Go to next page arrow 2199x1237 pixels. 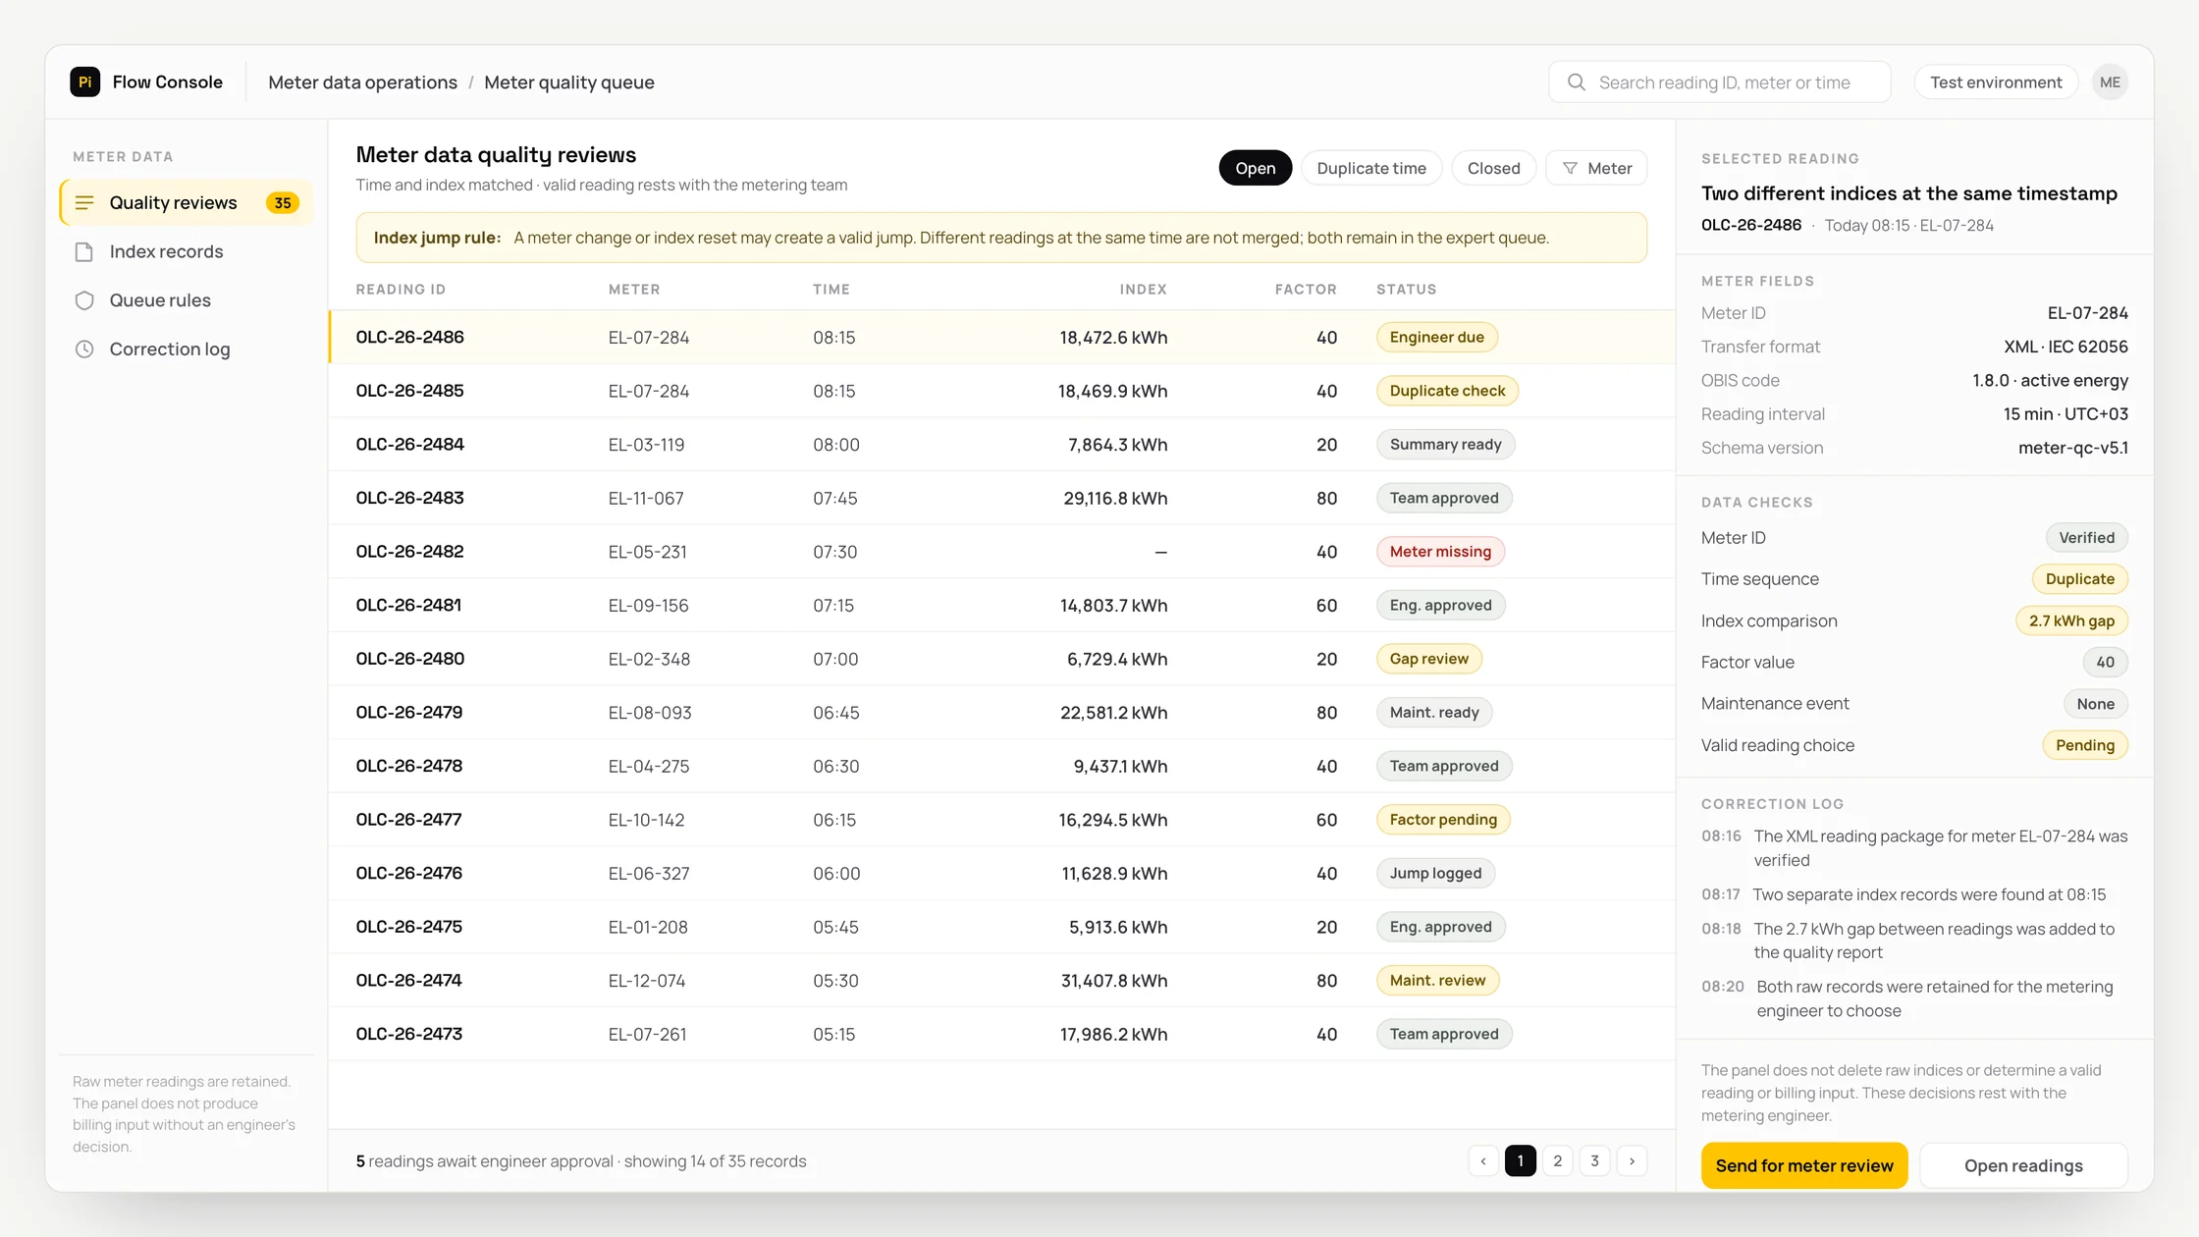(1632, 1161)
